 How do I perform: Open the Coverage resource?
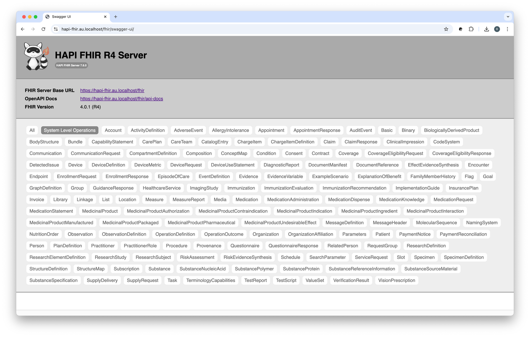point(348,153)
